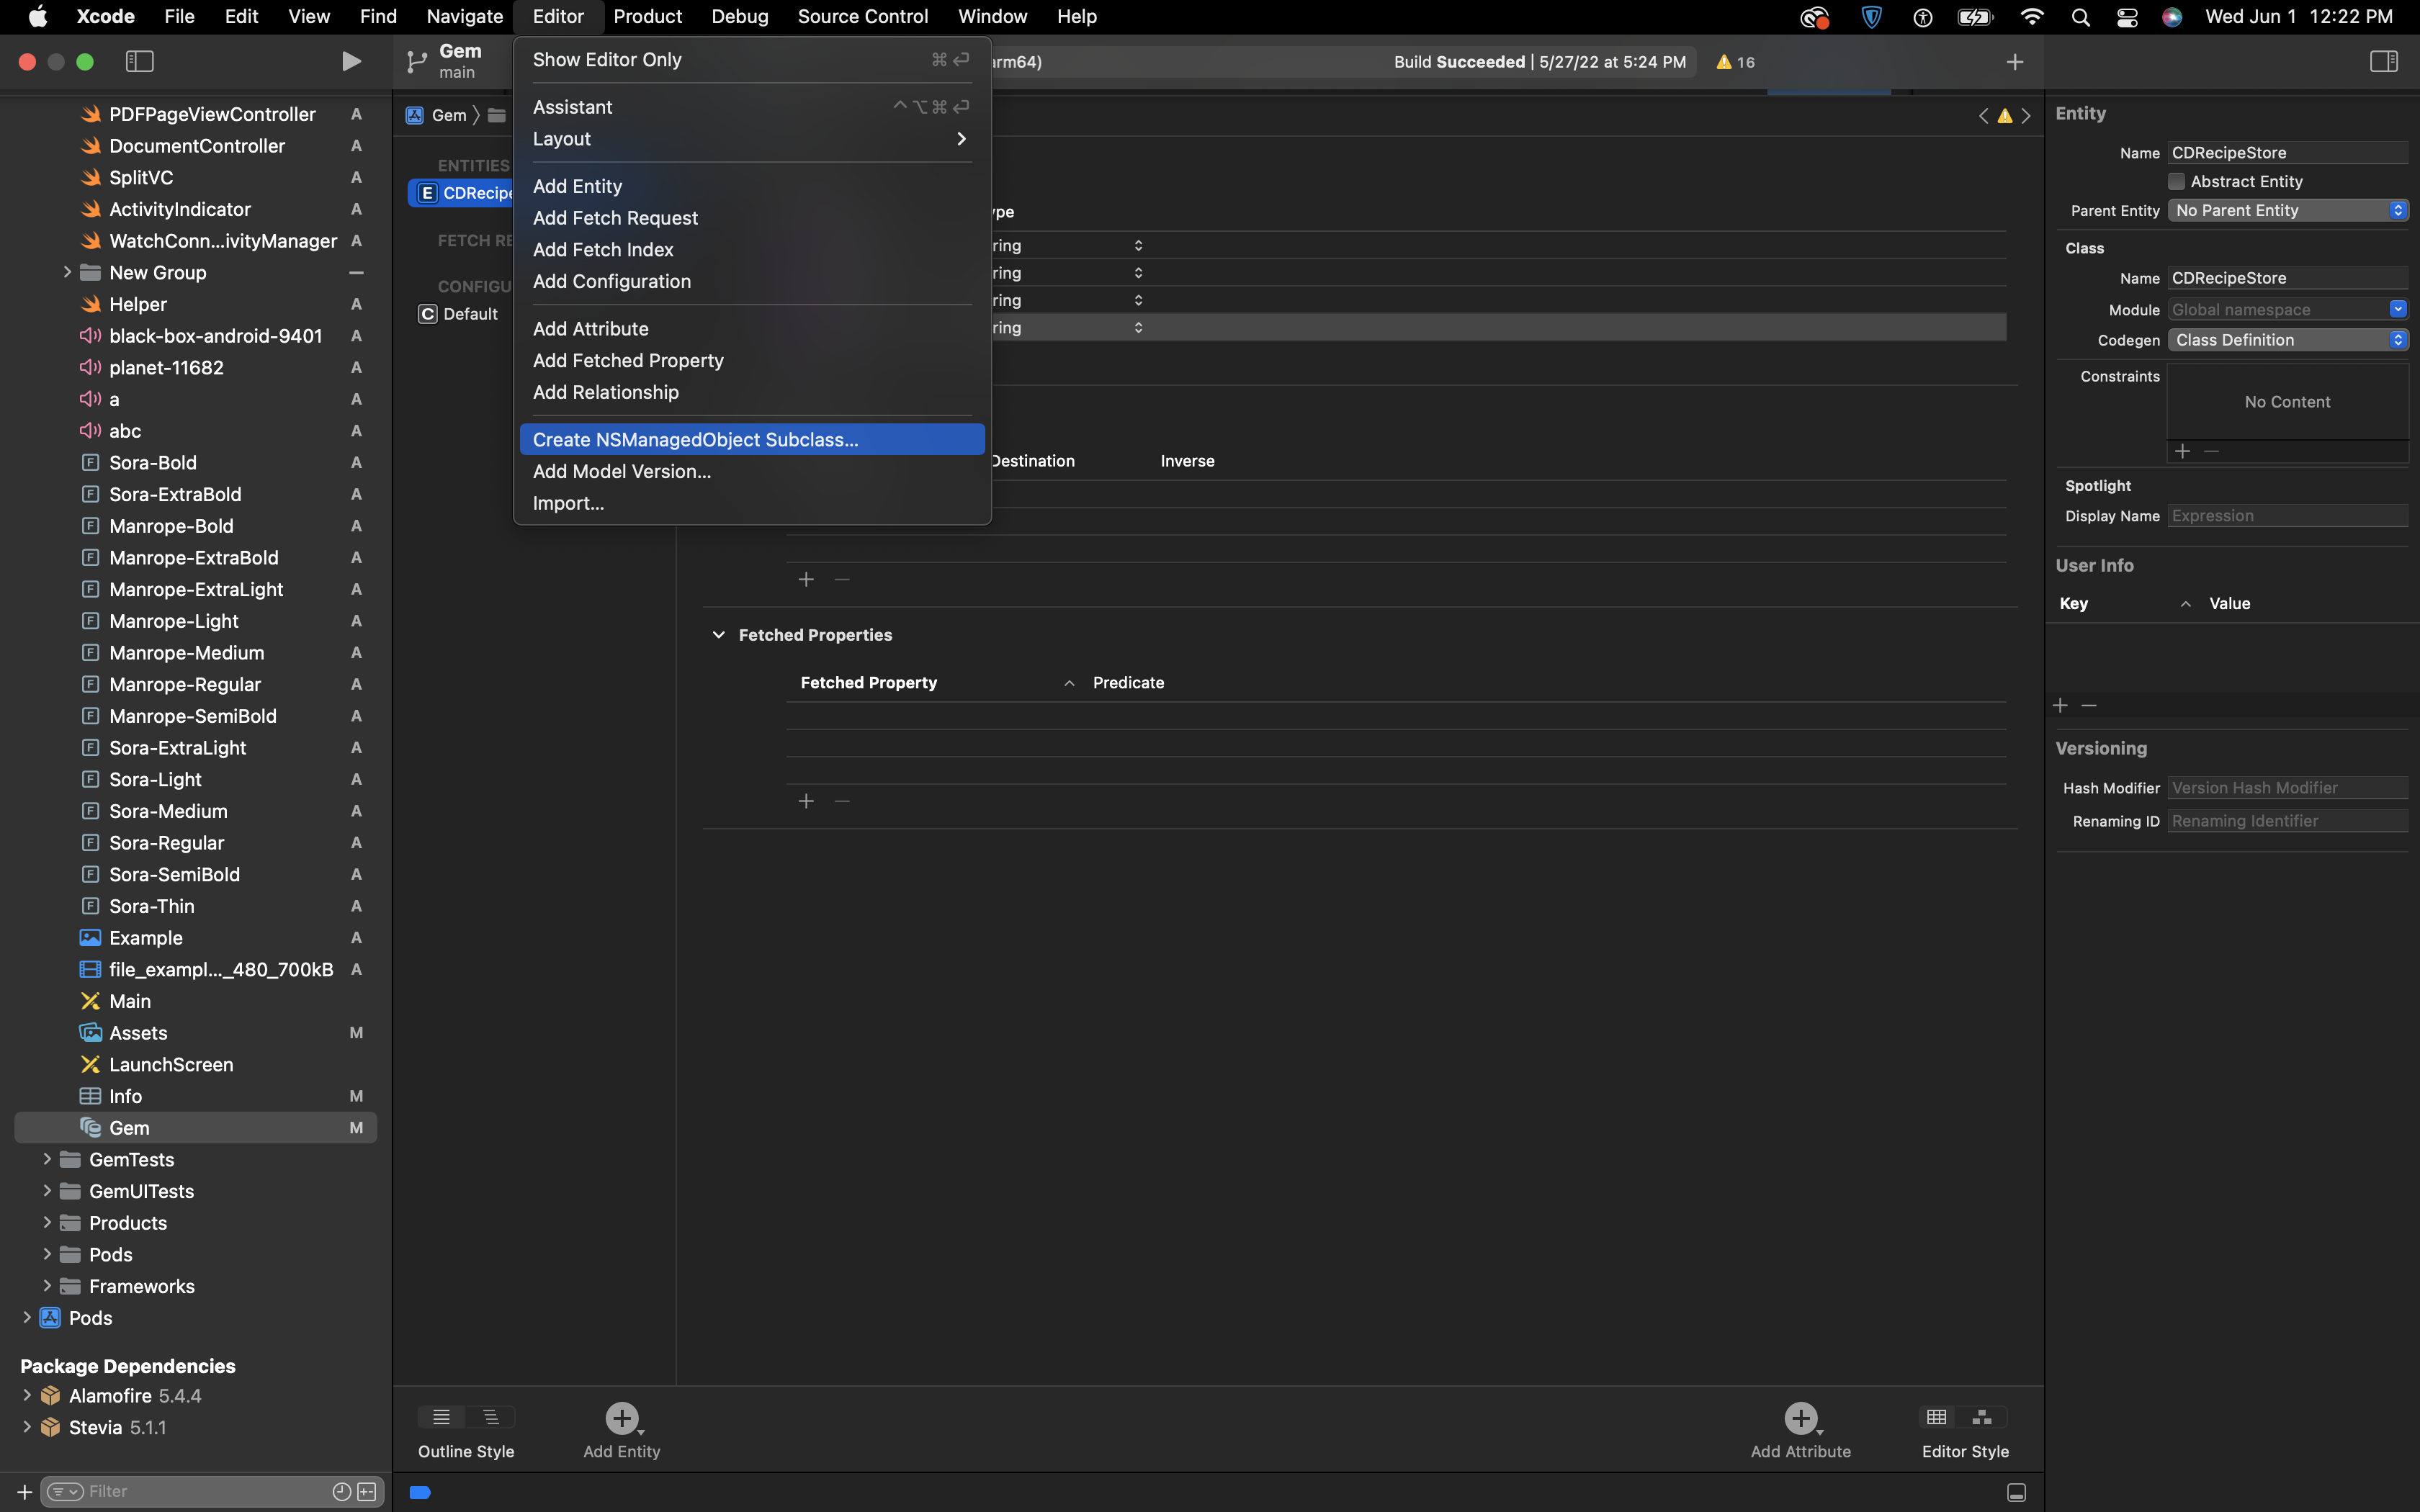
Task: Expand the GemTests folder
Action: point(47,1159)
